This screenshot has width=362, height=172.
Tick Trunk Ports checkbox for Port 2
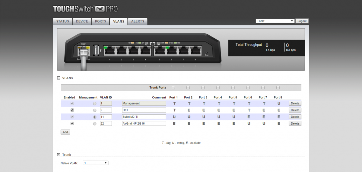click(188, 88)
